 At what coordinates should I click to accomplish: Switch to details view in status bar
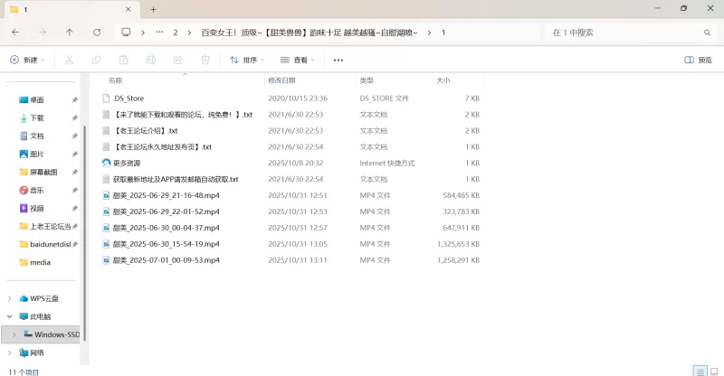point(698,371)
